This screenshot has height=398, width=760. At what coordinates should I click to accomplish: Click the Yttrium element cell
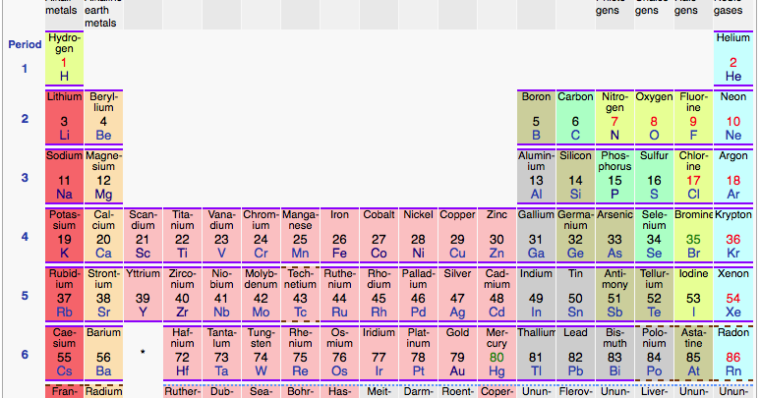(143, 294)
